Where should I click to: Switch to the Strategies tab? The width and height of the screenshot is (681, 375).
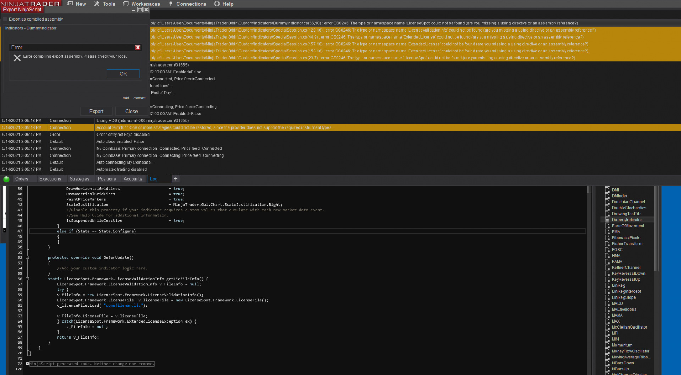pyautogui.click(x=79, y=179)
